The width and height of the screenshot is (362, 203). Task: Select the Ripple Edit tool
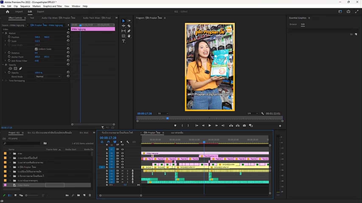123,26
